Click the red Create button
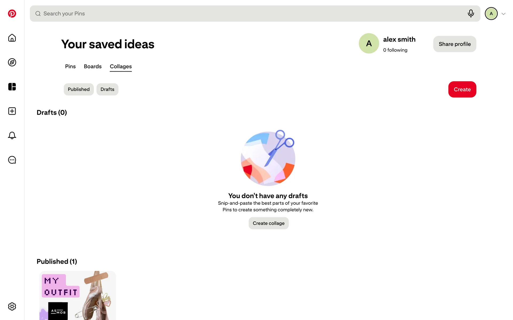Image resolution: width=513 pixels, height=320 pixels. click(x=462, y=89)
